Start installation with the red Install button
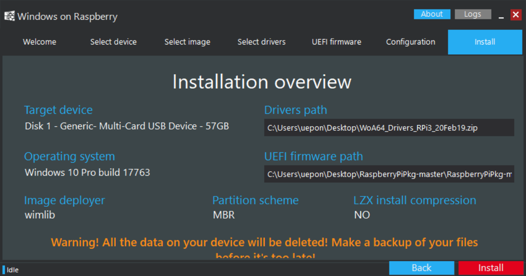 pyautogui.click(x=491, y=268)
